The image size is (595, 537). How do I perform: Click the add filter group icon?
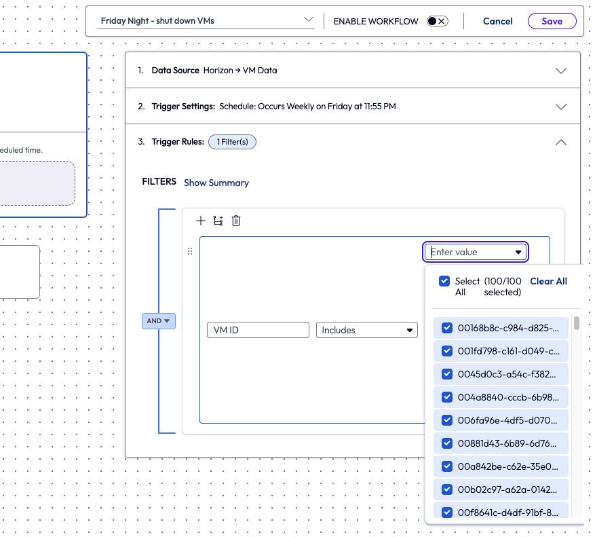click(x=218, y=221)
